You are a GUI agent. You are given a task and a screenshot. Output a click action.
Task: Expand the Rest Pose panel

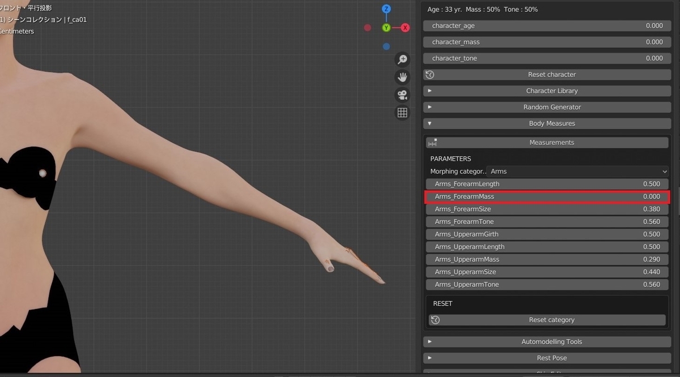click(547, 358)
